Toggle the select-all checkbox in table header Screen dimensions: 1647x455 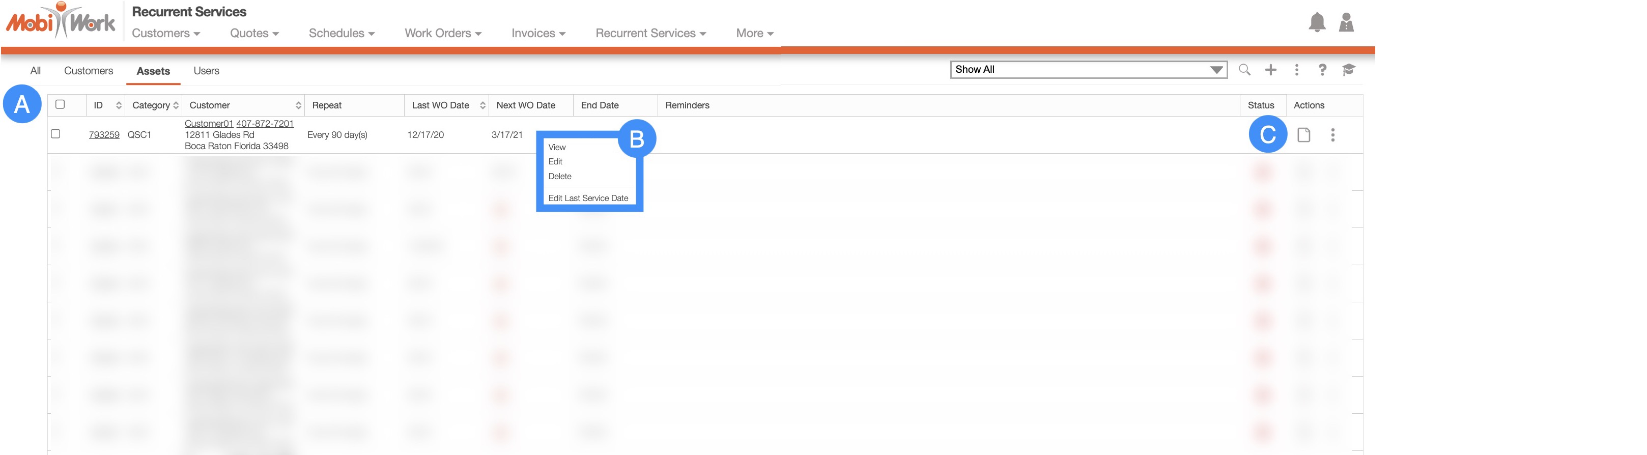click(x=60, y=105)
